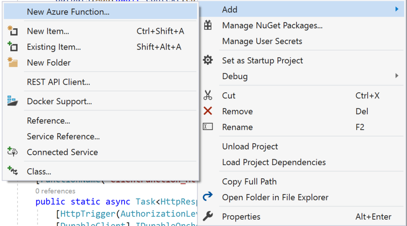The width and height of the screenshot is (407, 226).
Task: Click the Docker Support whale icon
Action: pyautogui.click(x=12, y=101)
